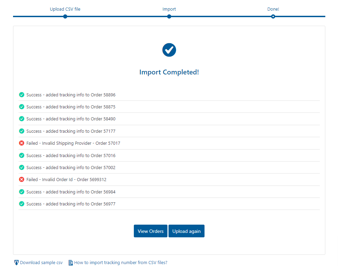The height and width of the screenshot is (273, 338).
Task: Click the download arrow icon near sample csv
Action: point(16,262)
